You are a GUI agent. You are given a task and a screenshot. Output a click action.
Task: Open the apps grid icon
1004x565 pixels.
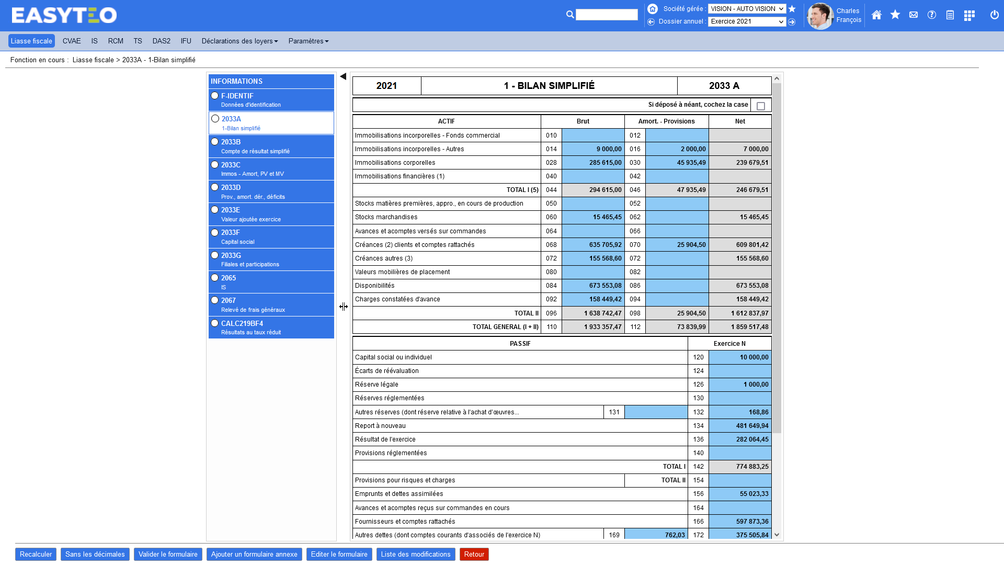[x=969, y=15]
